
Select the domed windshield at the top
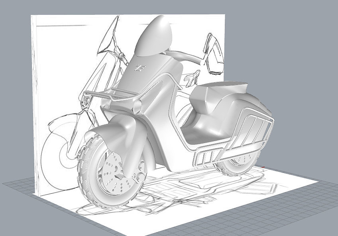(154, 37)
